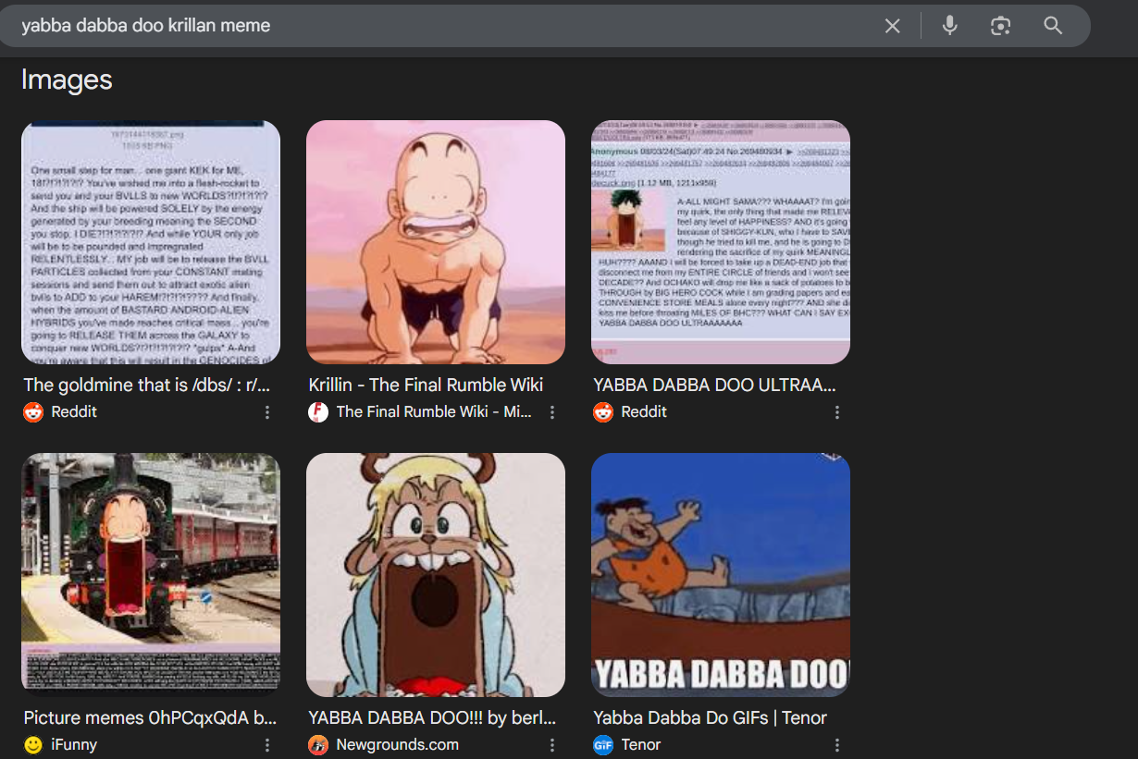Open the Newgrounds screaming character thumbnail

tap(436, 574)
